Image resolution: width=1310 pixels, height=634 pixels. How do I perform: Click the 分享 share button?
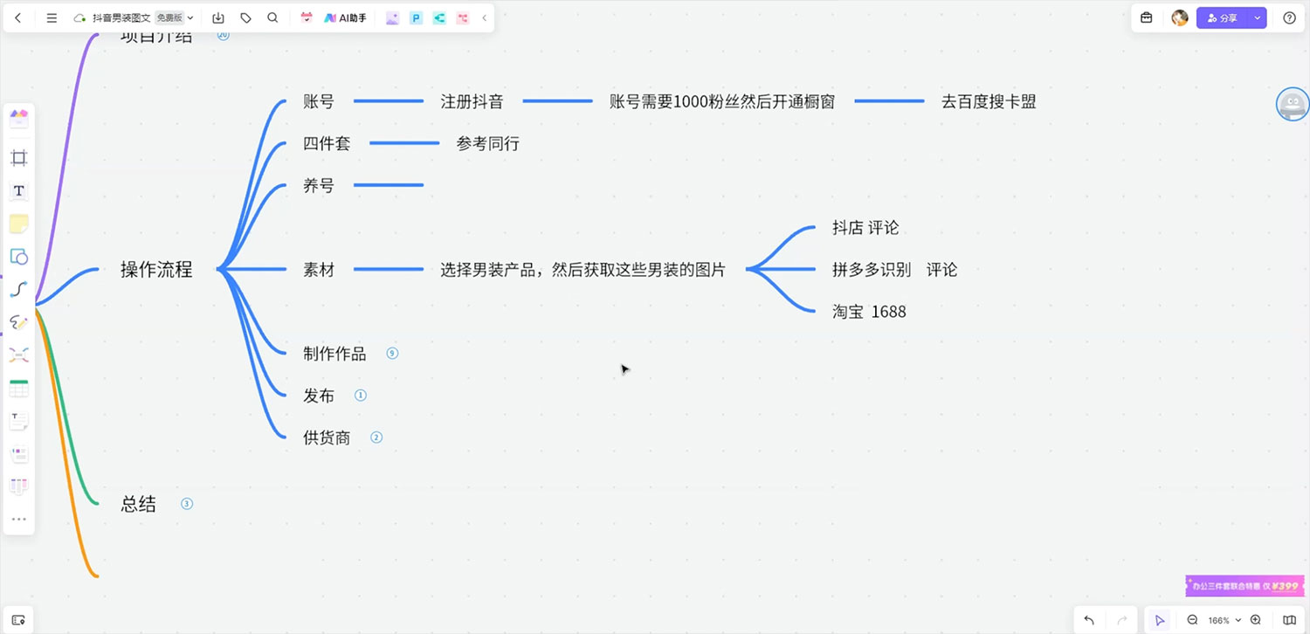coord(1226,17)
